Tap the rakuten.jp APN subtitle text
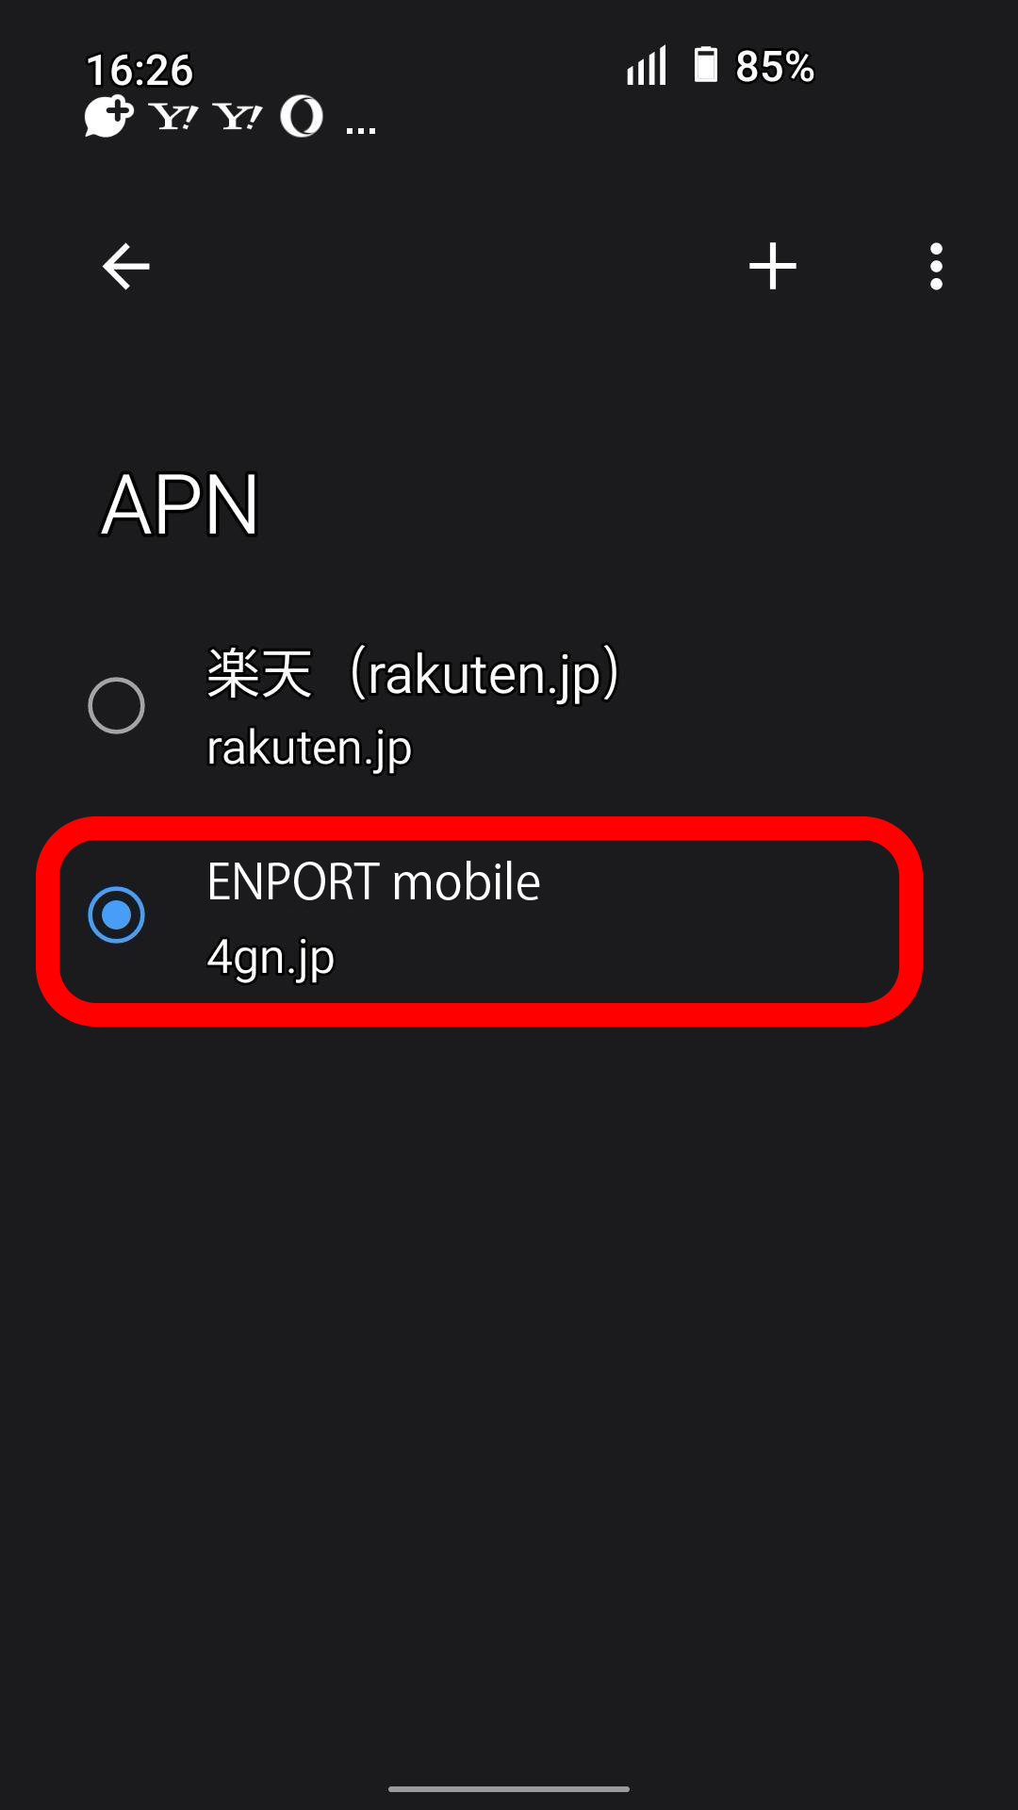 click(309, 749)
